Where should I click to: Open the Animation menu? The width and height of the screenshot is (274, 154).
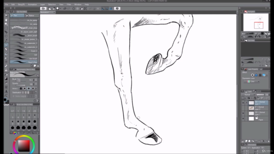pos(33,5)
